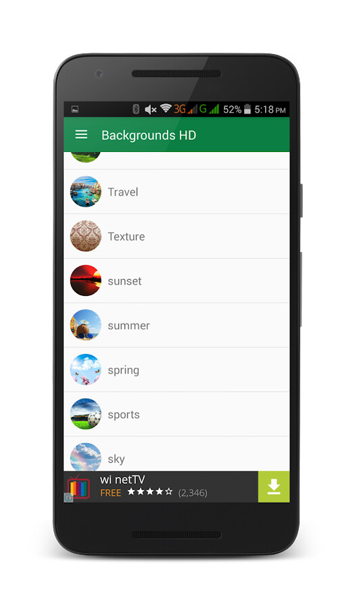Tap the green download ad button
Viewport: 355px width, 608px height.
point(274,486)
